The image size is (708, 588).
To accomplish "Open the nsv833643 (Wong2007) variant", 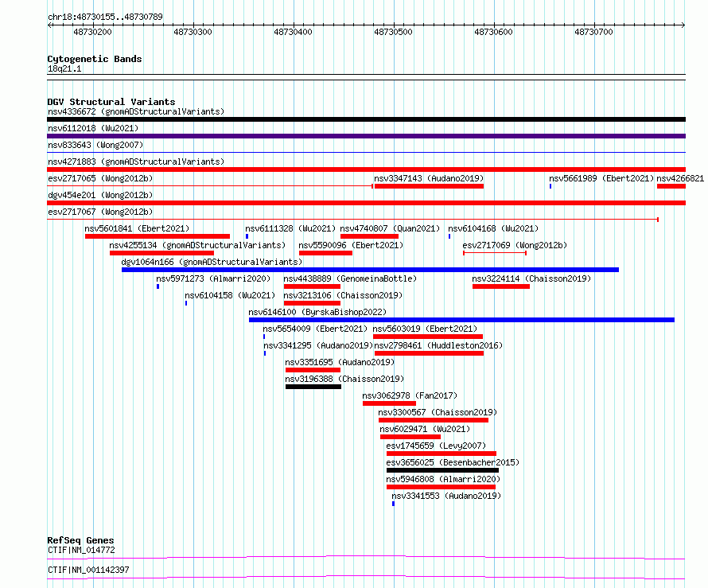I will [x=95, y=145].
